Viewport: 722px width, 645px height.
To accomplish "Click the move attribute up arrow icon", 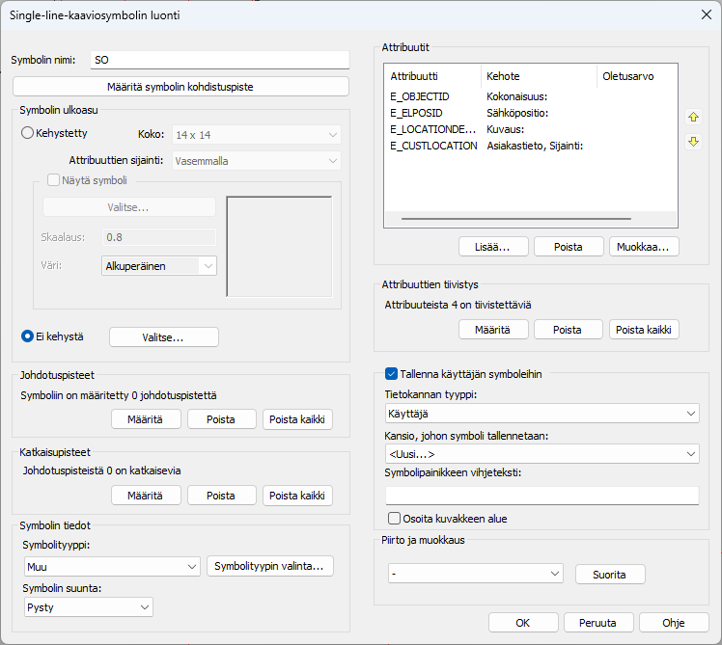I will (x=692, y=117).
